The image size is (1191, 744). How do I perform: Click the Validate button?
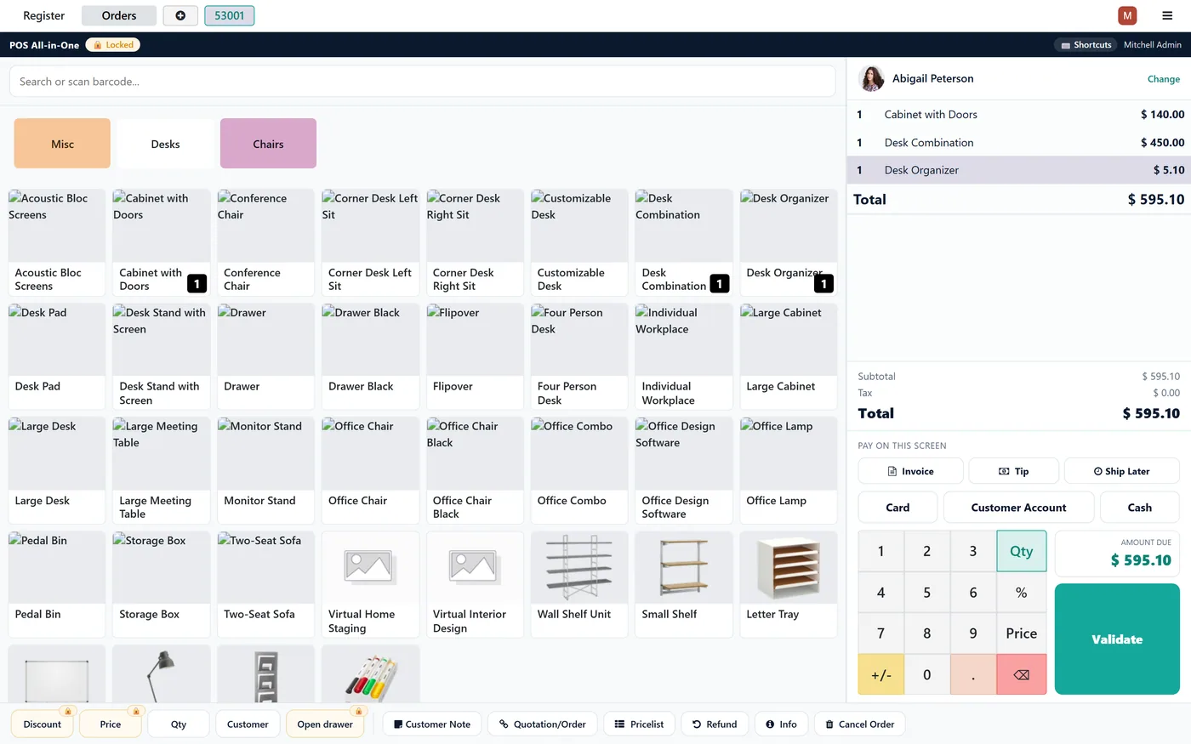pyautogui.click(x=1117, y=639)
